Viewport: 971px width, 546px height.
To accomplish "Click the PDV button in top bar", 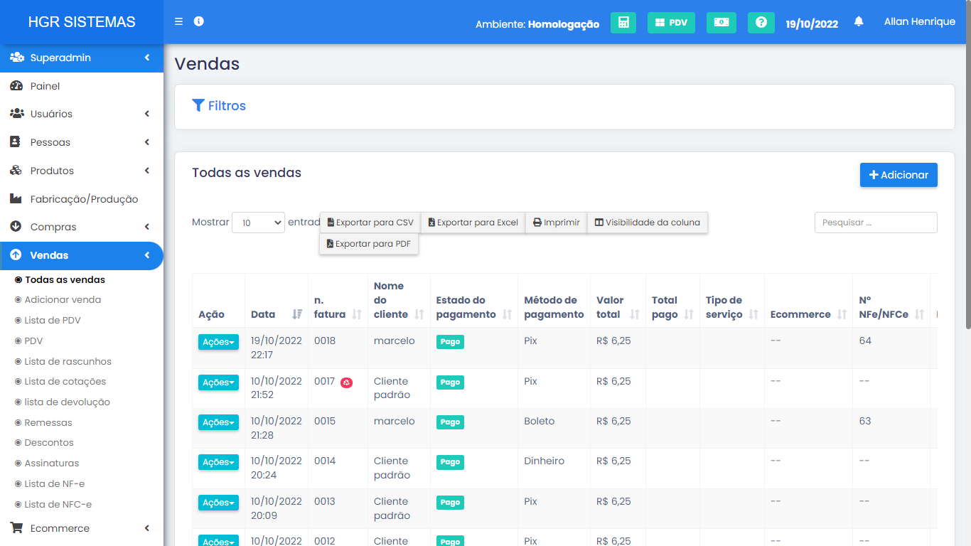I will click(x=670, y=23).
